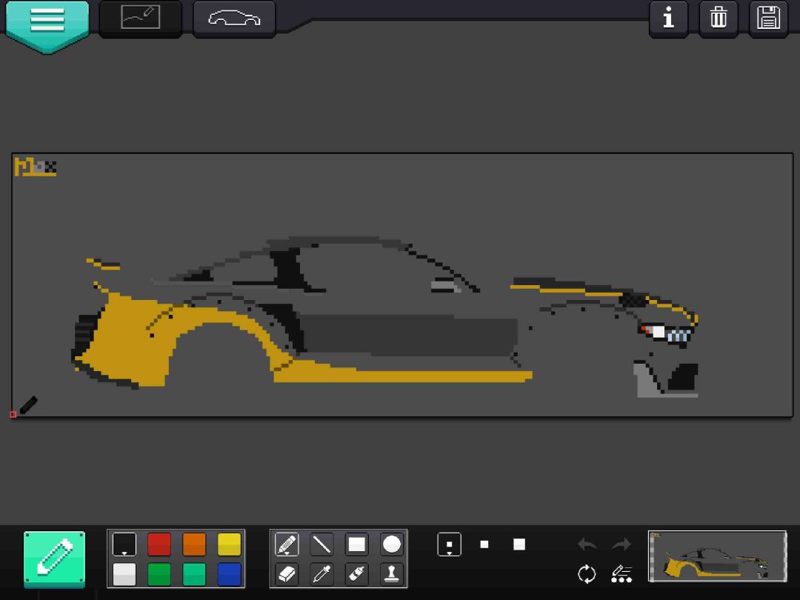Choose the smallest brush size
This screenshot has width=800, height=600.
(x=450, y=544)
